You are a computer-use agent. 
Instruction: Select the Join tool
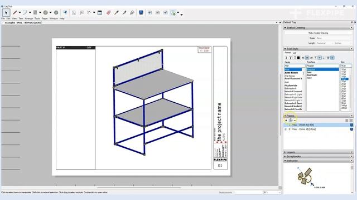point(132,13)
